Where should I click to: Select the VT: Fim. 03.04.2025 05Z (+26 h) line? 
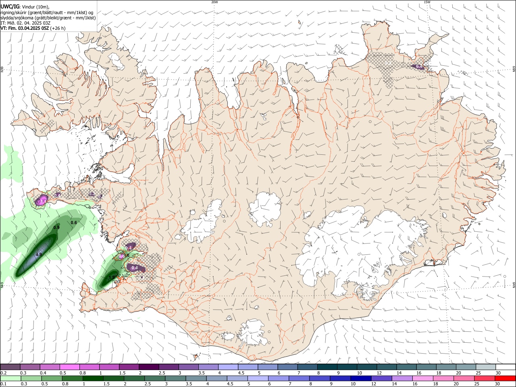33,28
